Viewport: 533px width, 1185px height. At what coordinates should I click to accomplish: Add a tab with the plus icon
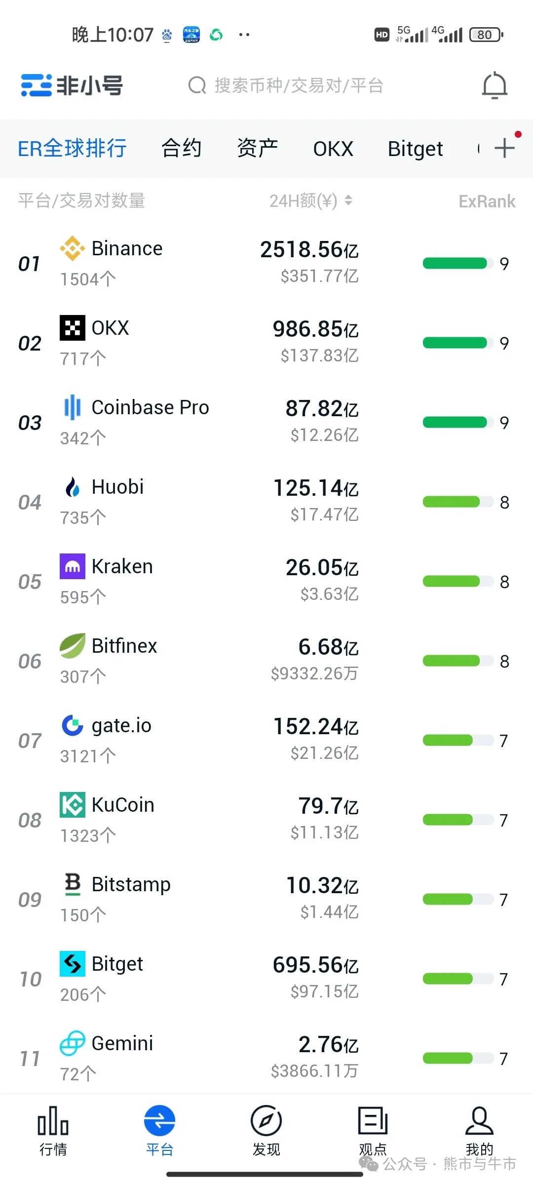[x=504, y=148]
